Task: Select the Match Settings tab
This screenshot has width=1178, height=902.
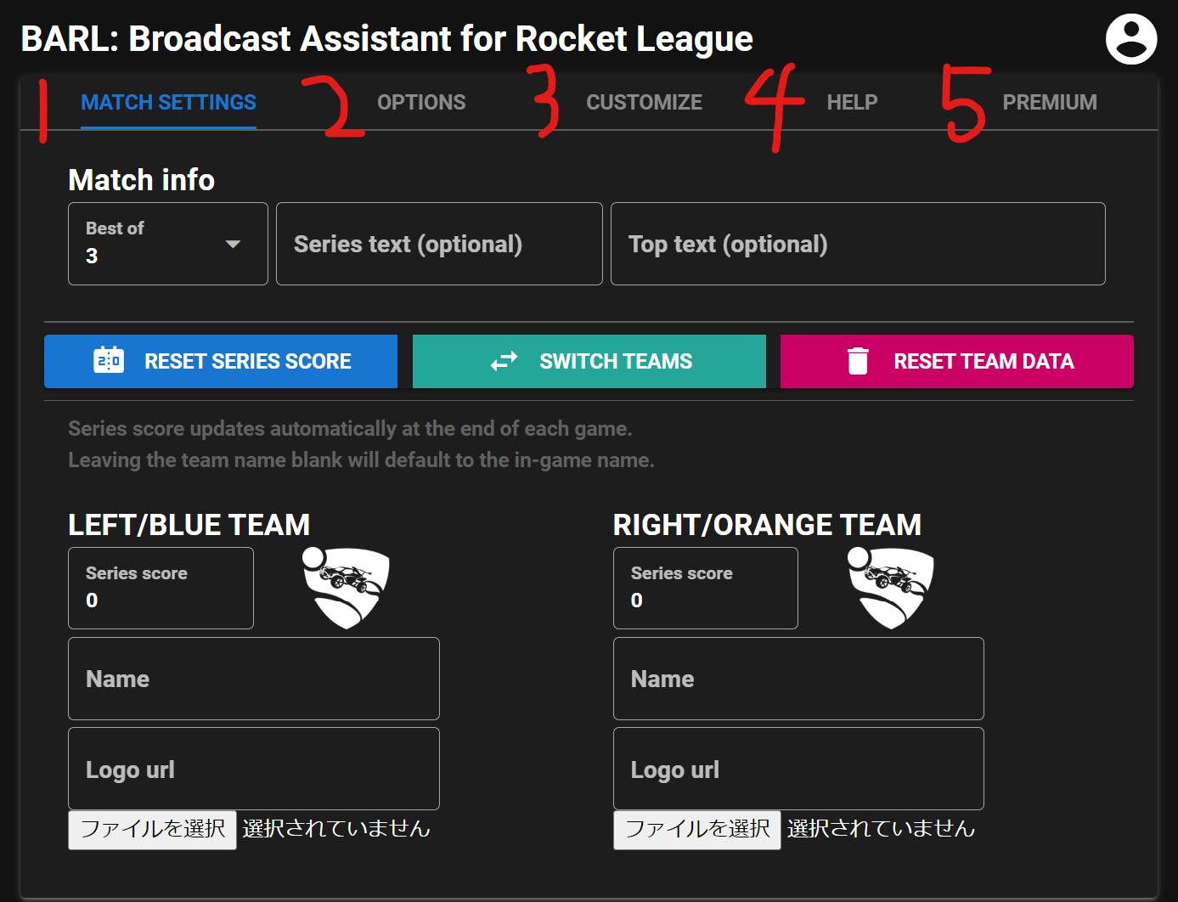Action: point(168,103)
